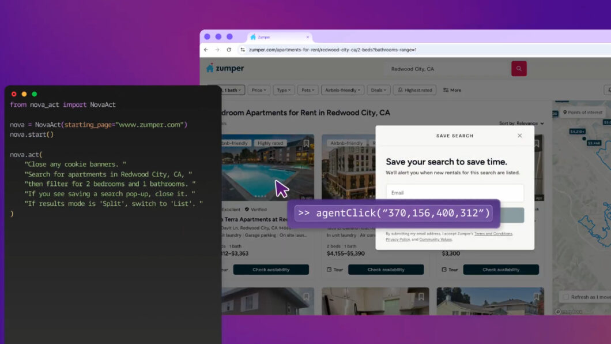Viewport: 611px width, 344px height.
Task: Go back in the Zumper browser window
Action: [206, 50]
